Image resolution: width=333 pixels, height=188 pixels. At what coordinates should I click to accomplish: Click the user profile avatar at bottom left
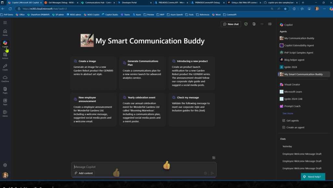5,175
